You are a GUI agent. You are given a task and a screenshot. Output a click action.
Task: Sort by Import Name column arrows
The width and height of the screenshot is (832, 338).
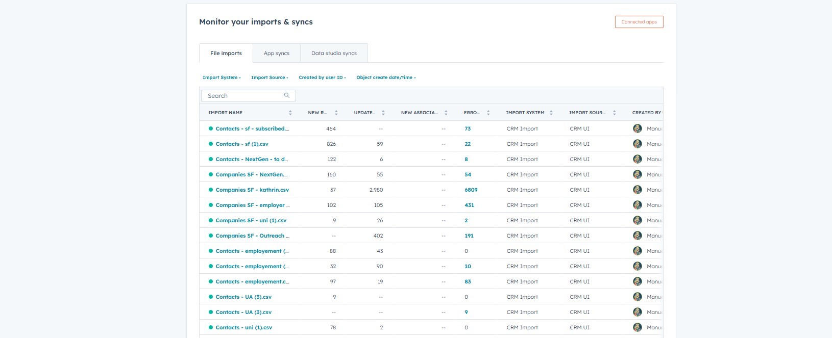pos(290,113)
